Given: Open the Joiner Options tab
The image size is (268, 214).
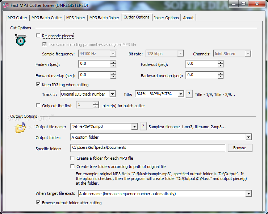Looking at the screenshot, I should pyautogui.click(x=166, y=18).
